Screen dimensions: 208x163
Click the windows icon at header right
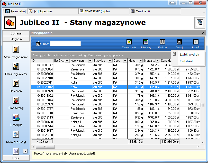pyautogui.click(x=200, y=23)
